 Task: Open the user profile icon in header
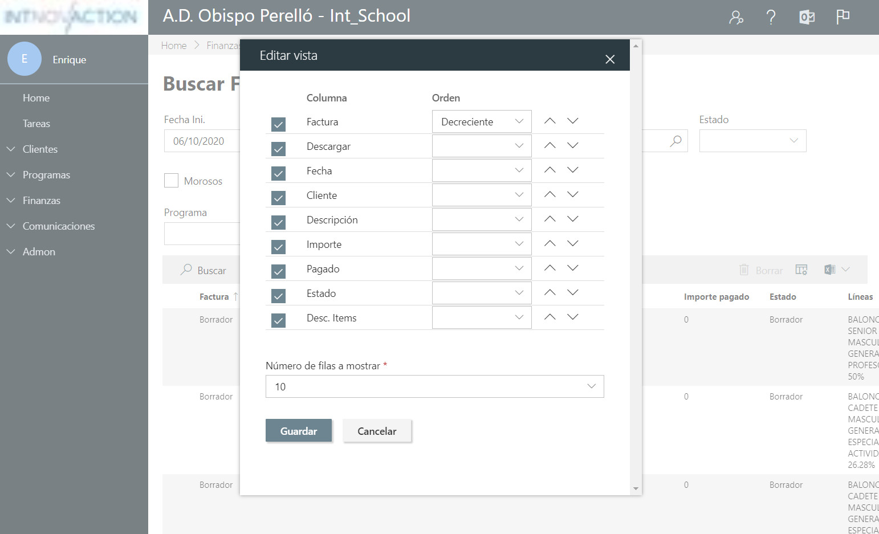[x=736, y=17]
